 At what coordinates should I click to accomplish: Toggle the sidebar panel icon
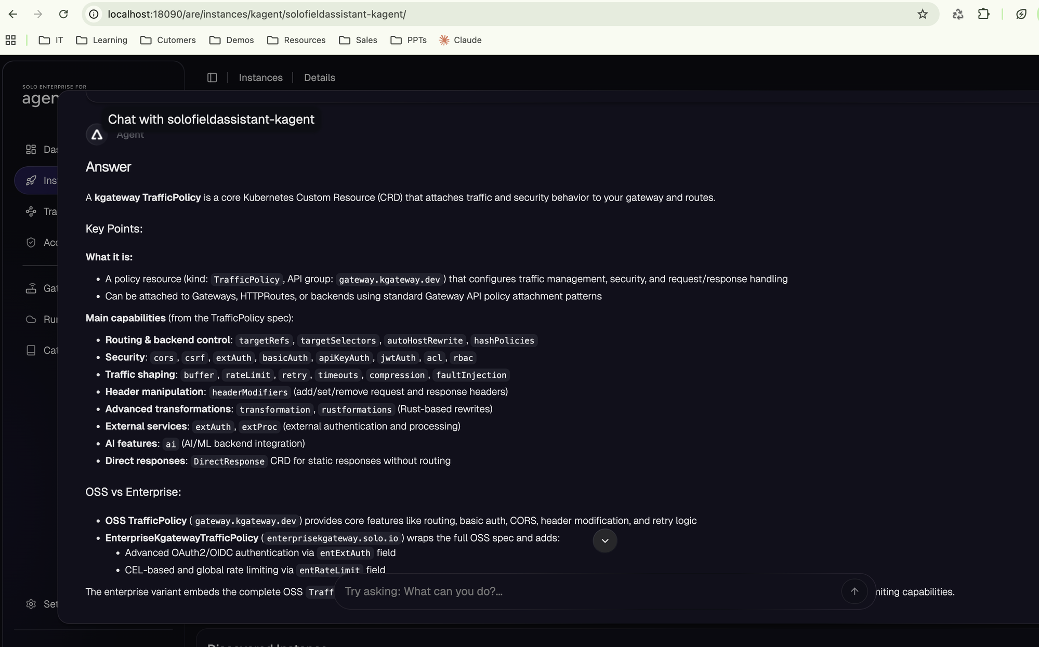(x=212, y=77)
